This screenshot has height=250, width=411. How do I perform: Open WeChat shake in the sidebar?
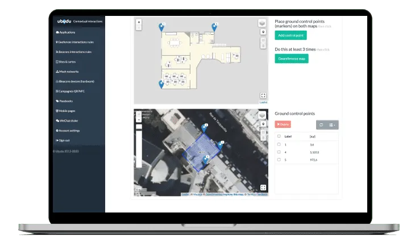point(67,121)
